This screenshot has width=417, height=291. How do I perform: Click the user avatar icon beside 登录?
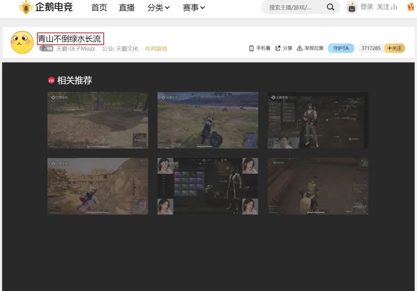point(352,7)
